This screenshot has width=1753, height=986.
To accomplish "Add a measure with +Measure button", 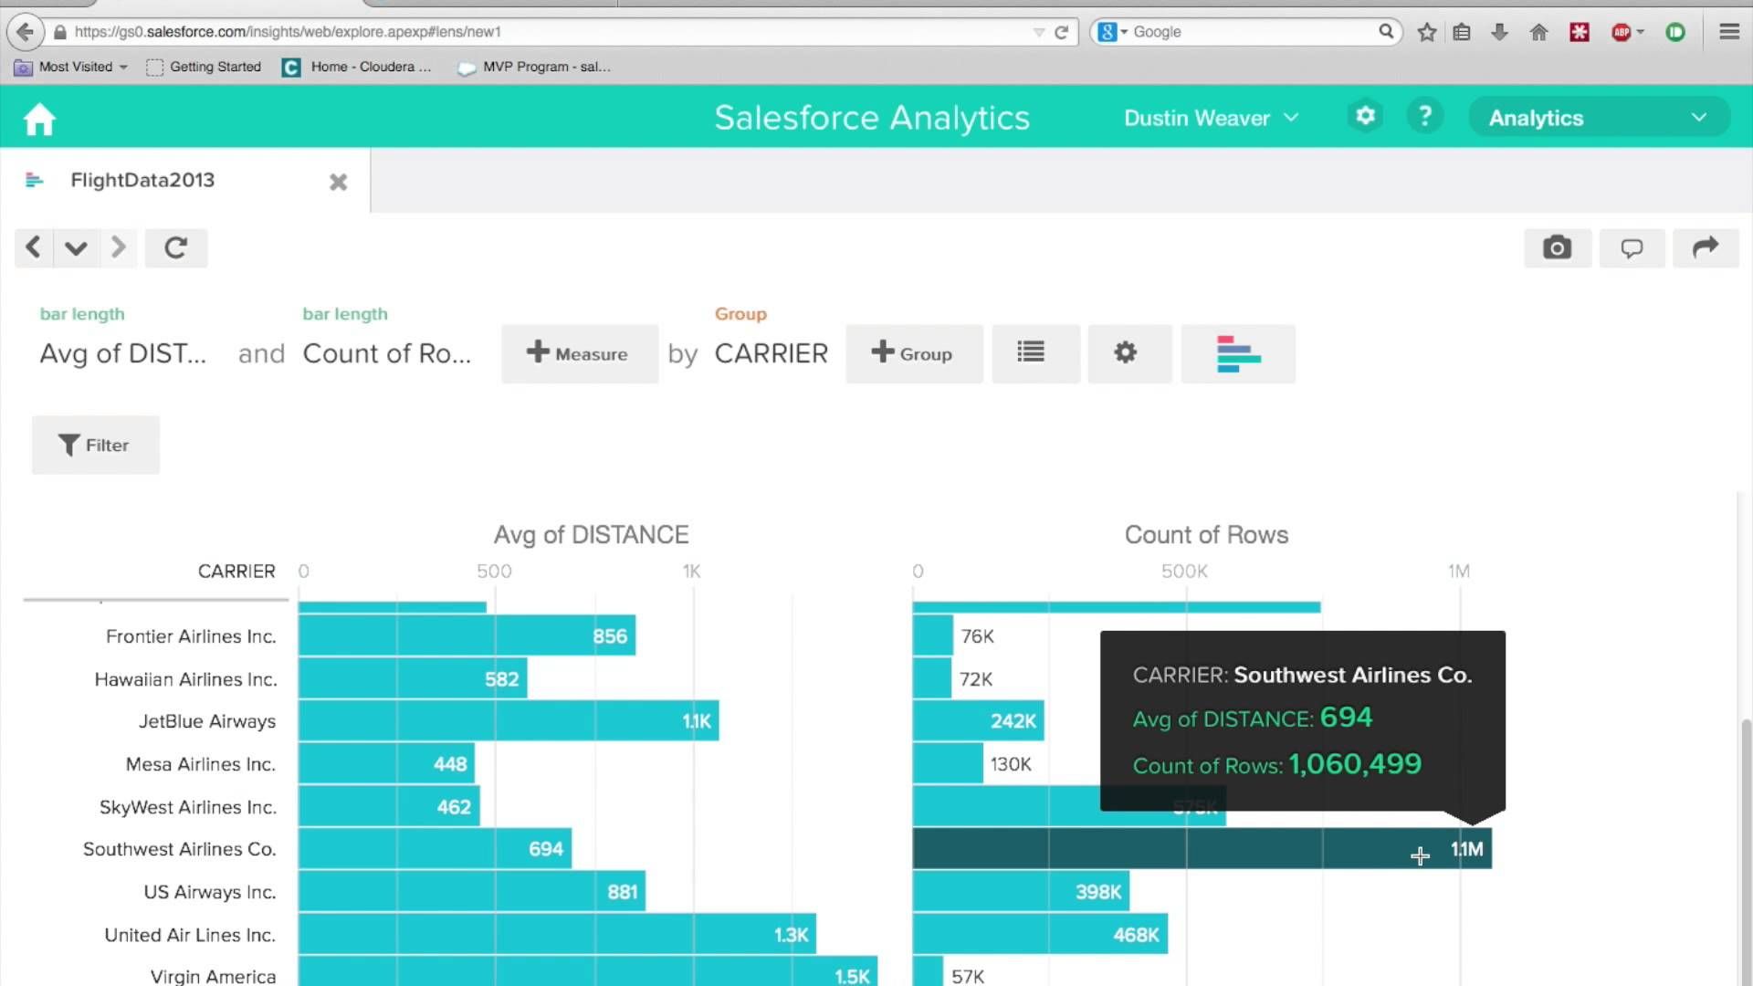I will coord(579,353).
